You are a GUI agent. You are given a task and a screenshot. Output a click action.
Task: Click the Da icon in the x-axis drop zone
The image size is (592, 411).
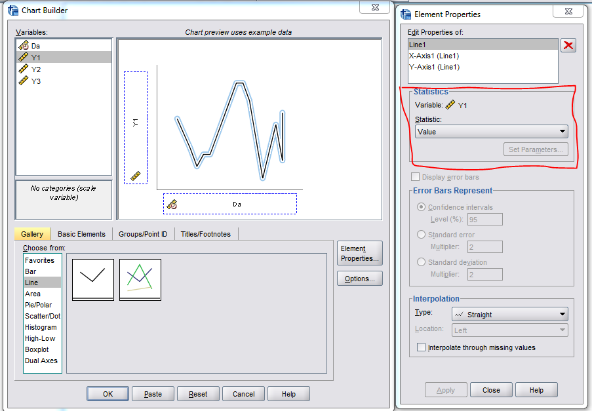(172, 205)
